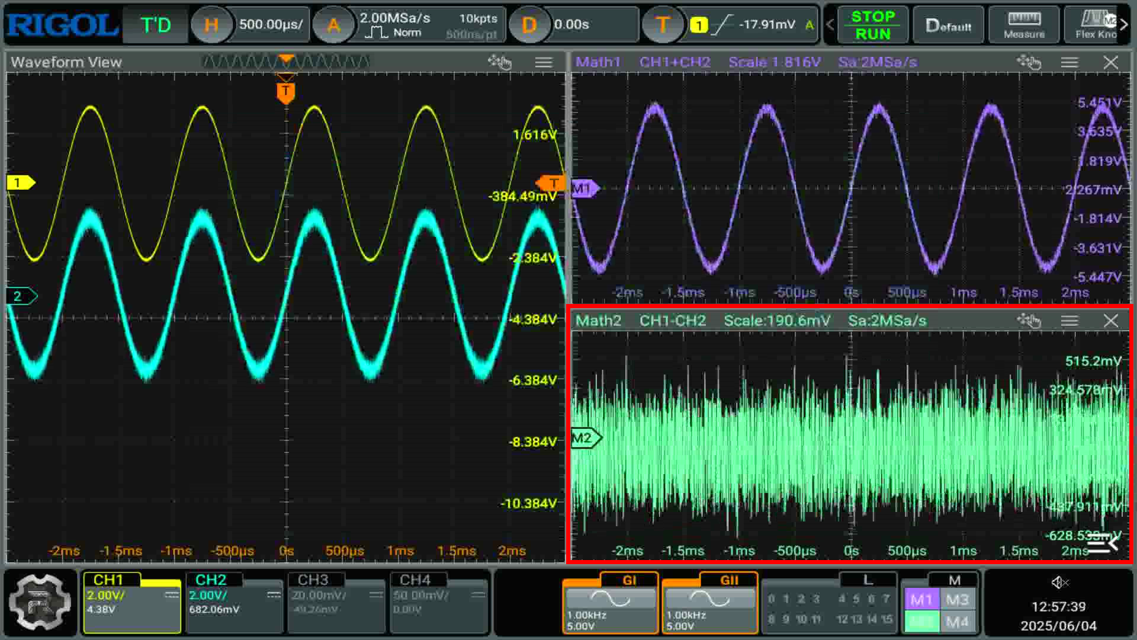Select the CH2 channel tab
This screenshot has height=640, width=1137.
point(234,602)
